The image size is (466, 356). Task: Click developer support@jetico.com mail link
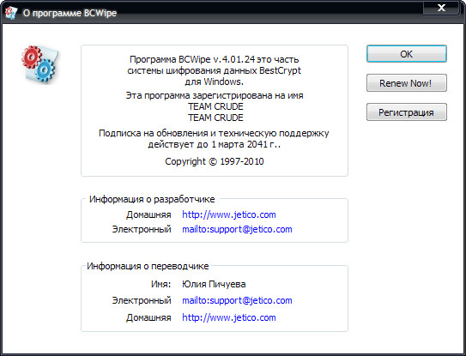point(237,229)
